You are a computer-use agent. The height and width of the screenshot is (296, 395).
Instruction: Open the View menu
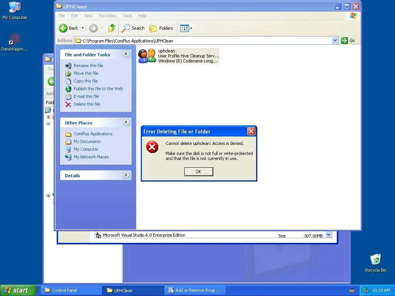(88, 16)
